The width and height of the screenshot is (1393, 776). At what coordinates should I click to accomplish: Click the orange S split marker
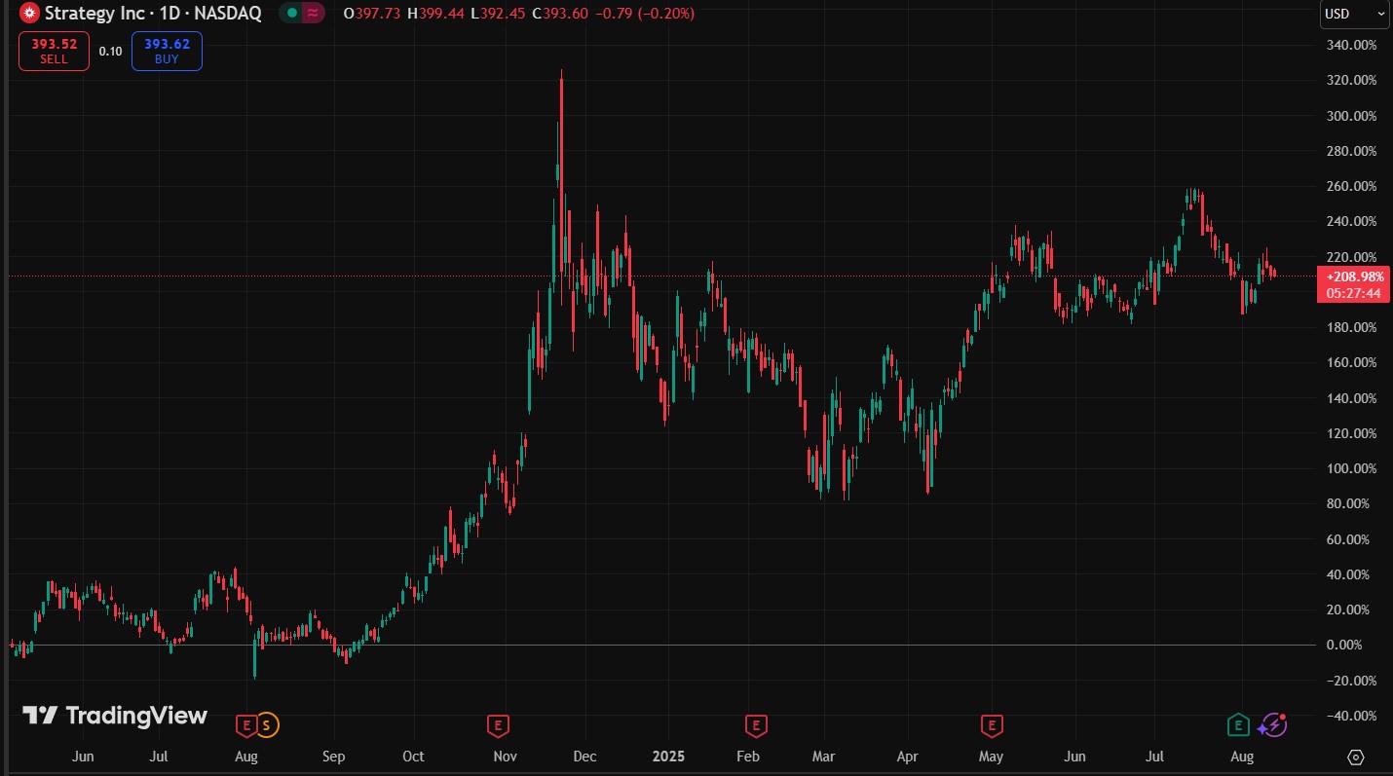269,724
